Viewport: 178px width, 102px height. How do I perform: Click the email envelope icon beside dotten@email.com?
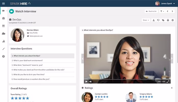pos(28,36)
